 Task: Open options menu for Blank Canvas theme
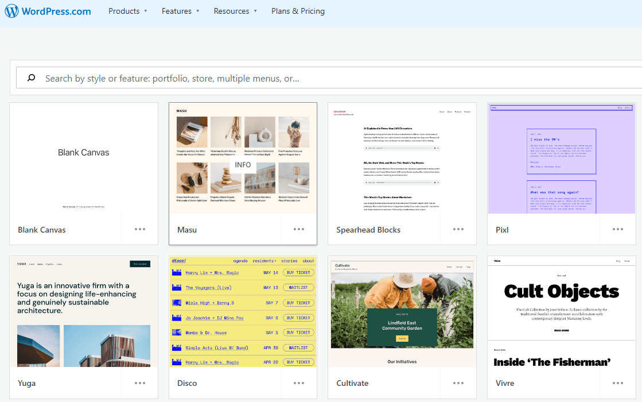(139, 229)
